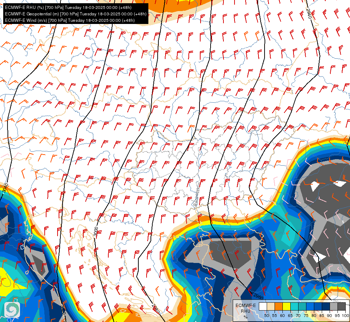The width and height of the screenshot is (350, 322).
Task: Pick the teal 70–75 legend swatch
Action: click(x=302, y=306)
